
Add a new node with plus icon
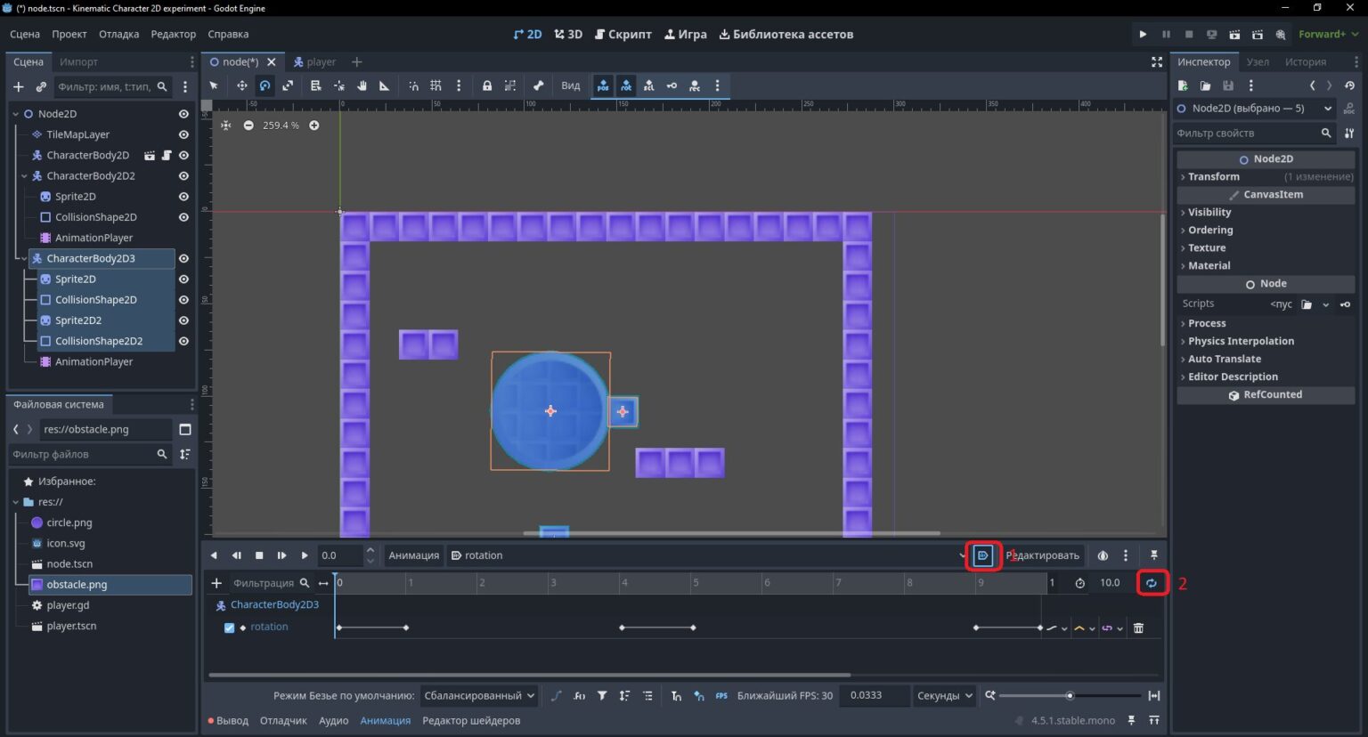click(x=18, y=86)
